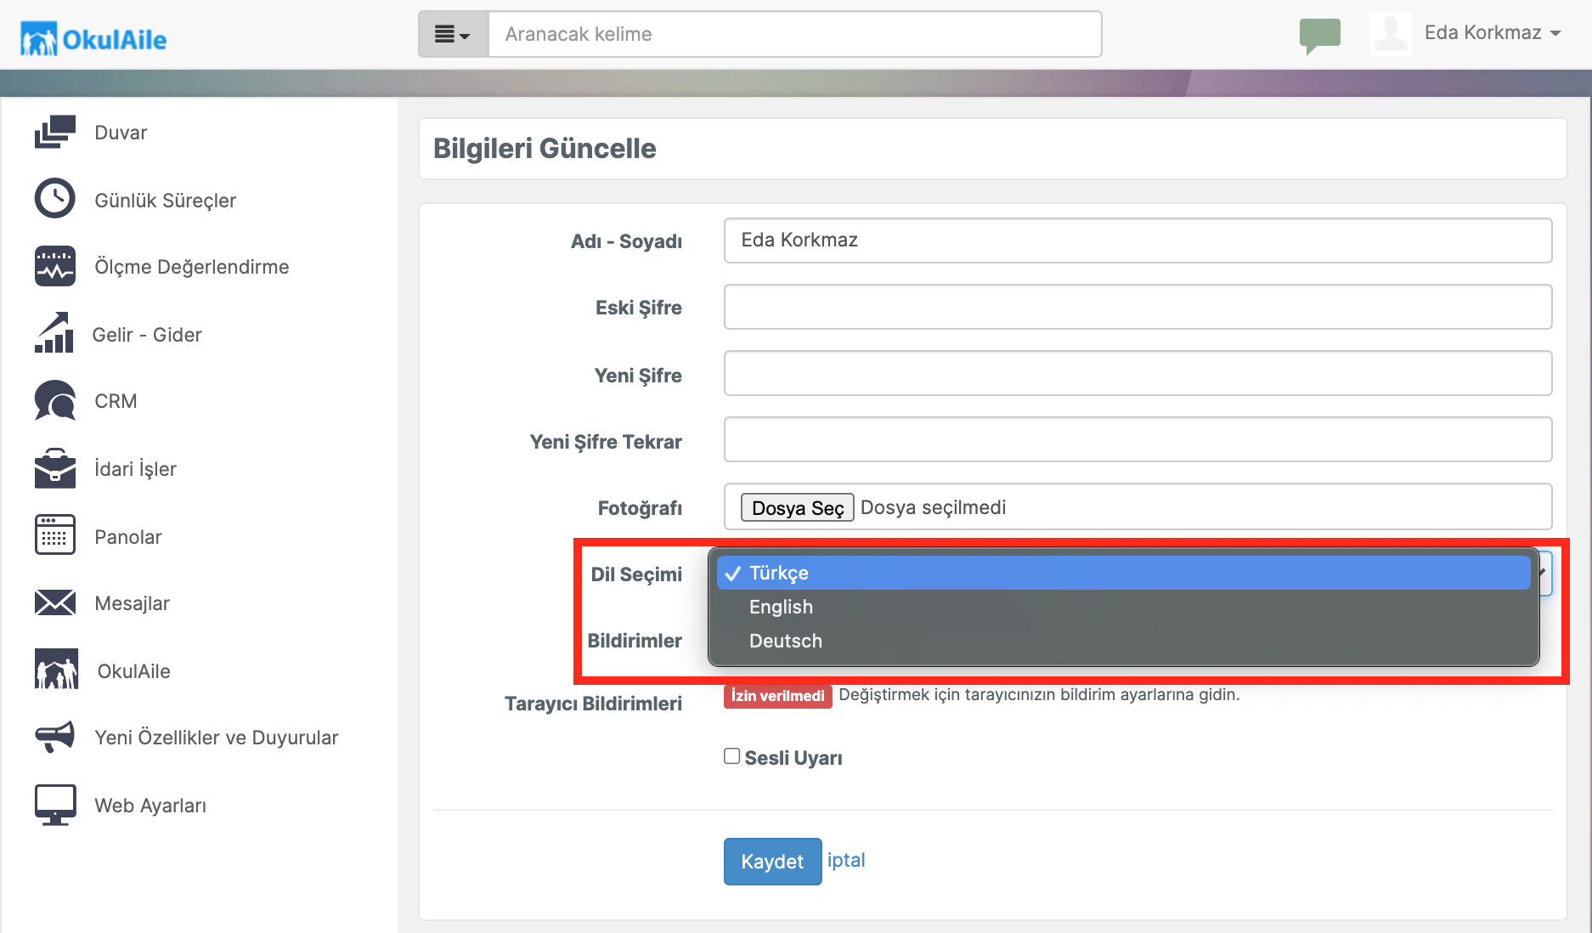The height and width of the screenshot is (933, 1592).
Task: Focus the Aranacak kelime search field
Action: (795, 34)
